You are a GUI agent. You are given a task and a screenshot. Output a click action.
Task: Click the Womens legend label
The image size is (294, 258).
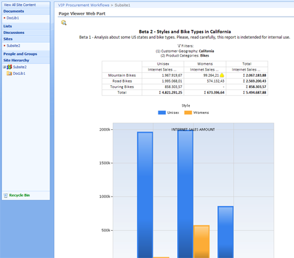201,113
